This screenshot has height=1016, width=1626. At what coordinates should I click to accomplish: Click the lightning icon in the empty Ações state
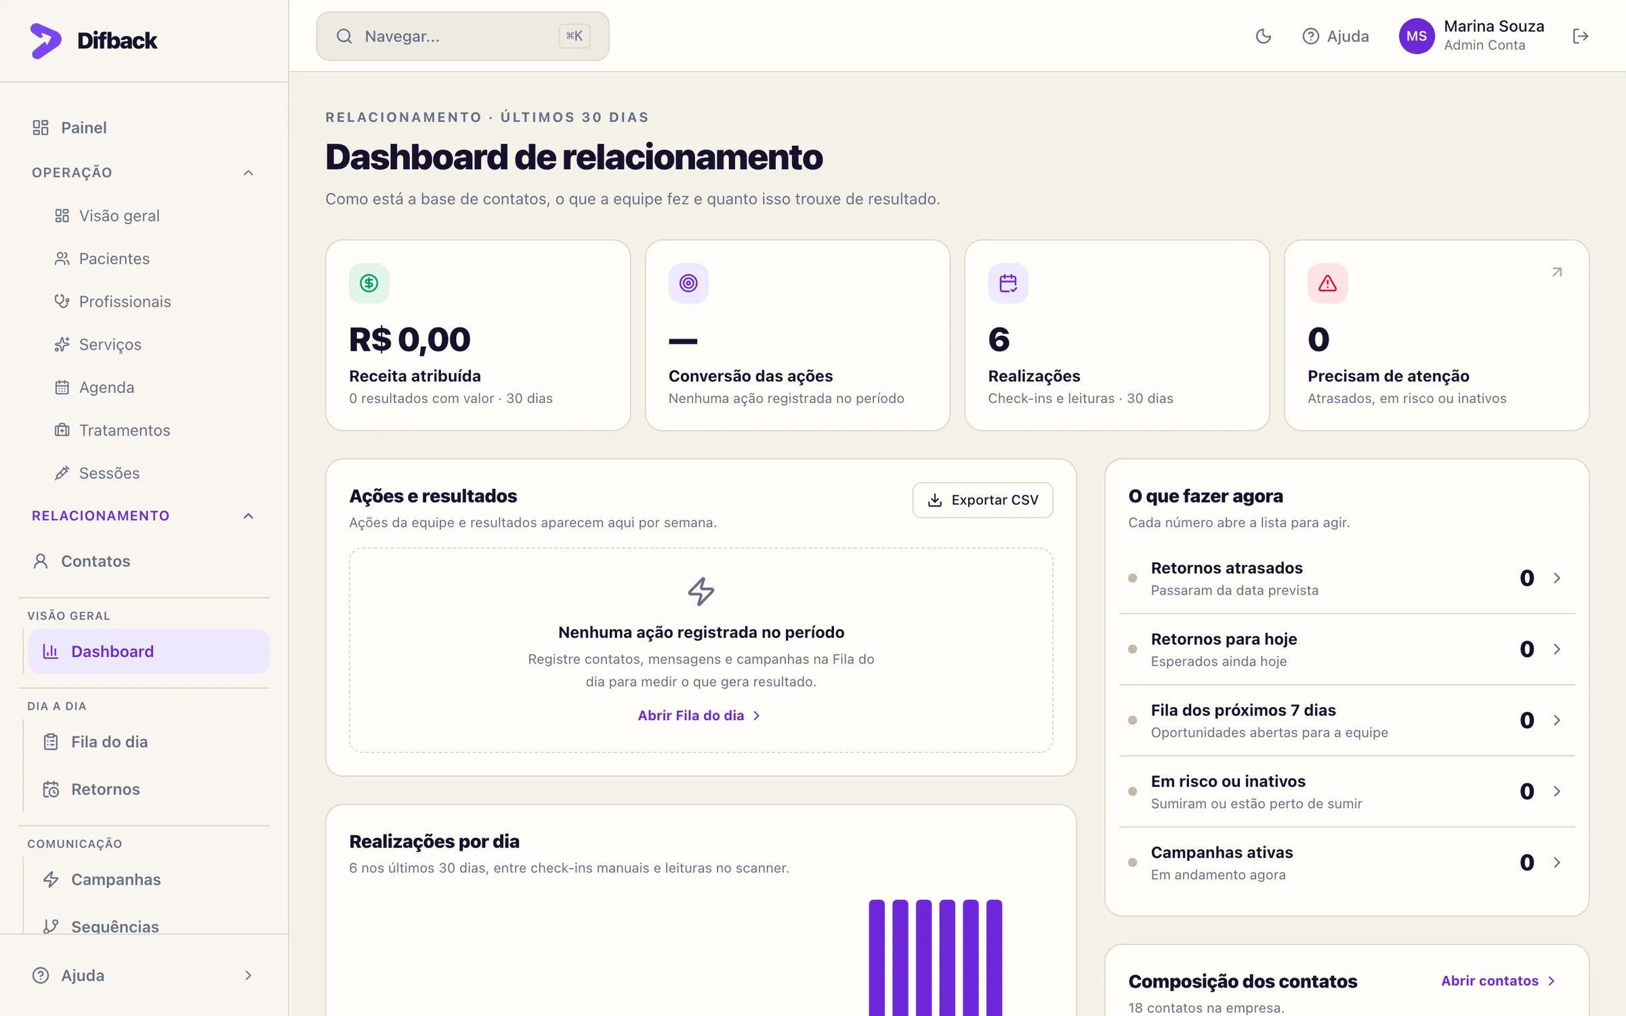pos(701,591)
